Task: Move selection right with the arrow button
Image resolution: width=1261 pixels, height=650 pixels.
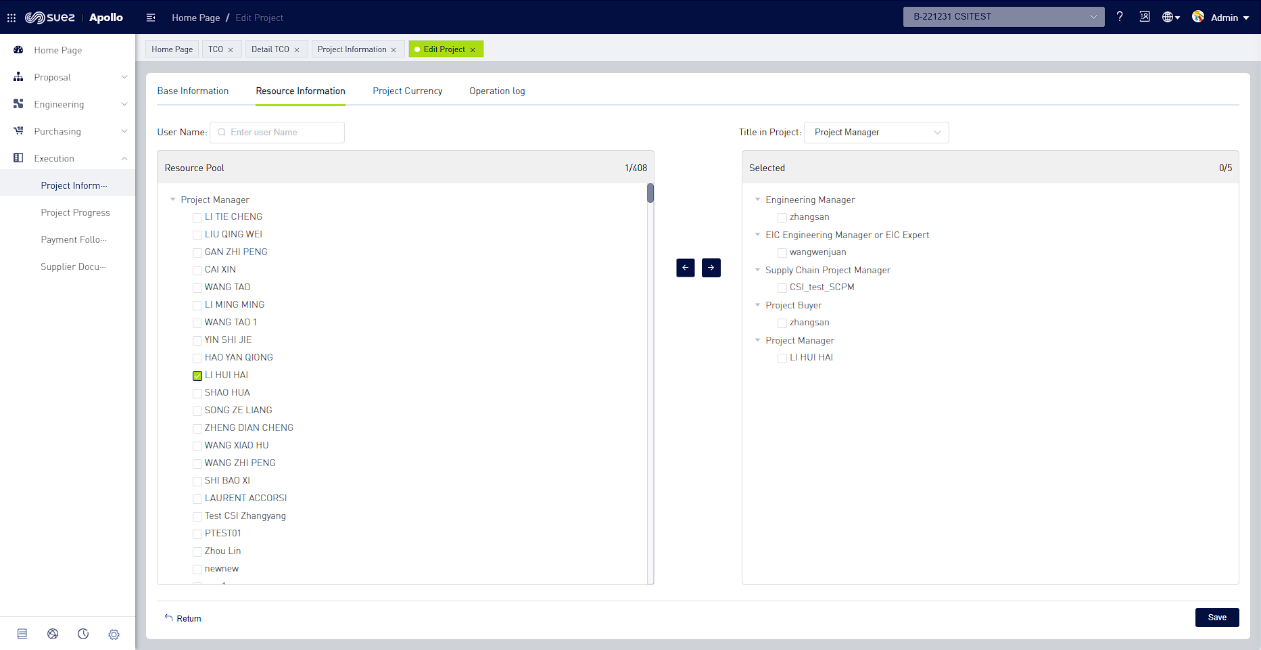Action: click(x=711, y=268)
